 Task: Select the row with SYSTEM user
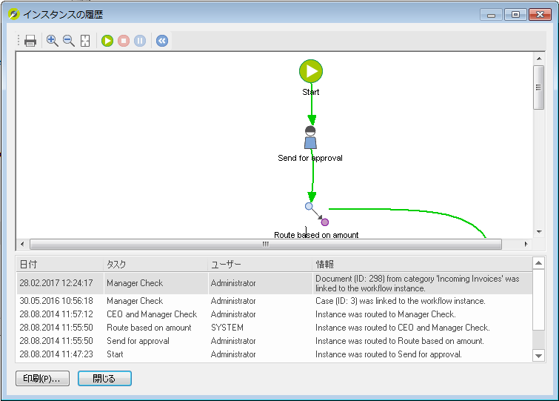[x=274, y=328]
